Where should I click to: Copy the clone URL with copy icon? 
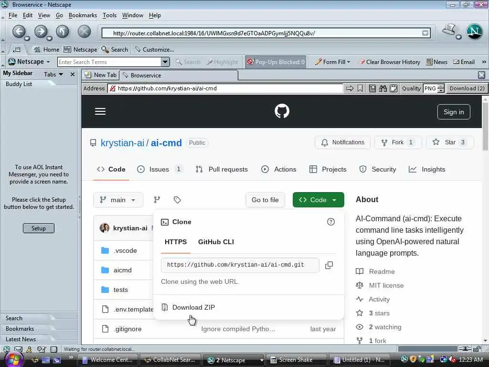(x=329, y=265)
